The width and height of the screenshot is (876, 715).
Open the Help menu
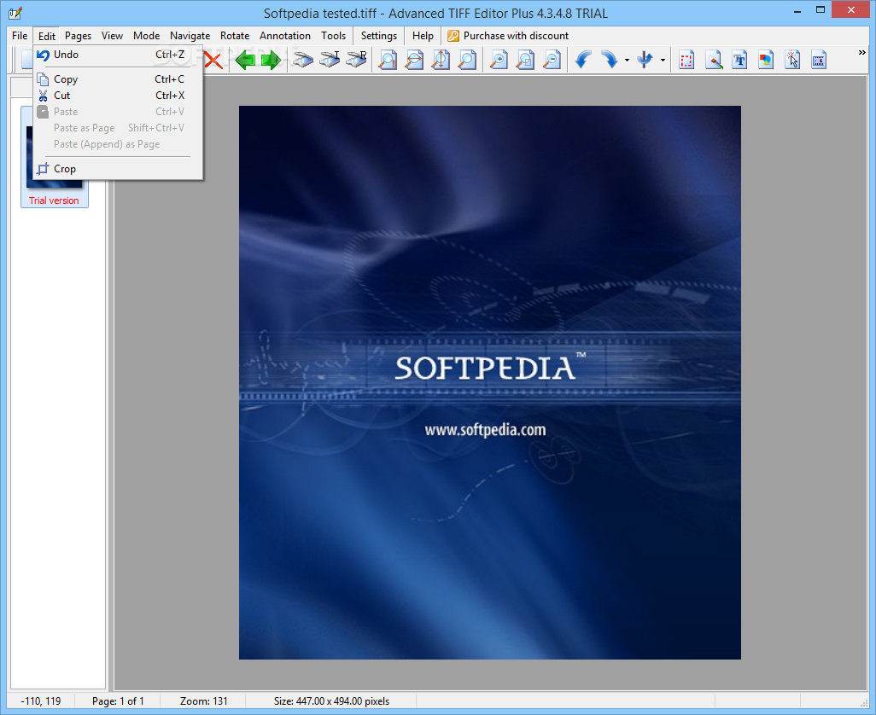click(423, 36)
